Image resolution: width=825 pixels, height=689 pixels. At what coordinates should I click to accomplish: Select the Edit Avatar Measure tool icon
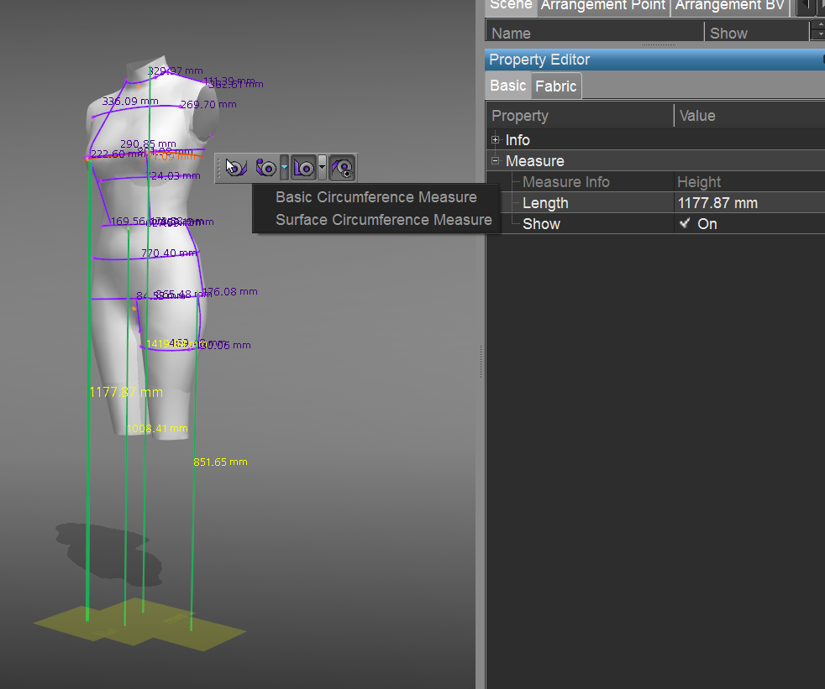(x=235, y=168)
